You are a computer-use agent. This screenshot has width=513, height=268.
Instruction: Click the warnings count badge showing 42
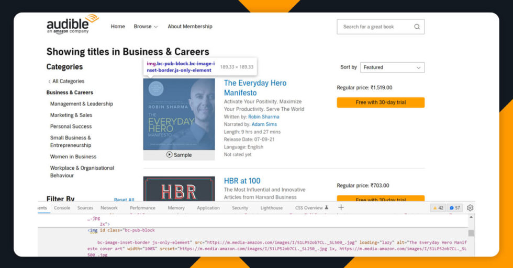(x=438, y=208)
